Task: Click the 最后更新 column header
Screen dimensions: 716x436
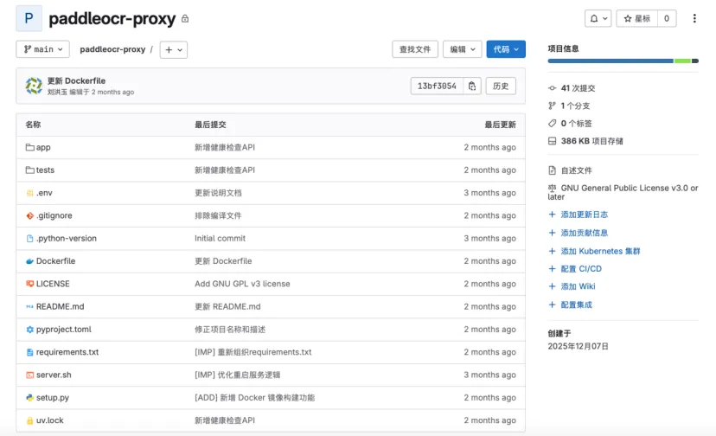Action: coord(500,125)
